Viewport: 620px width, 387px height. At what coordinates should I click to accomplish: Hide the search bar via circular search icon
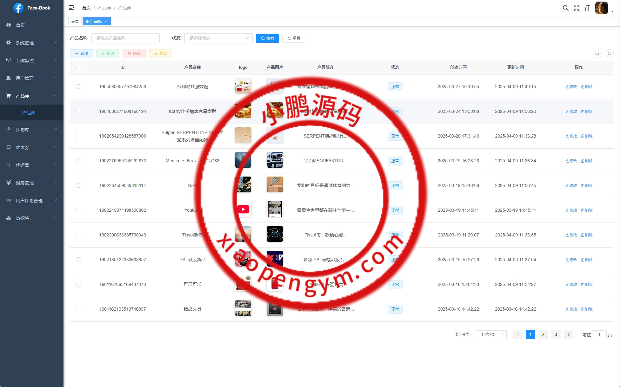click(x=597, y=54)
